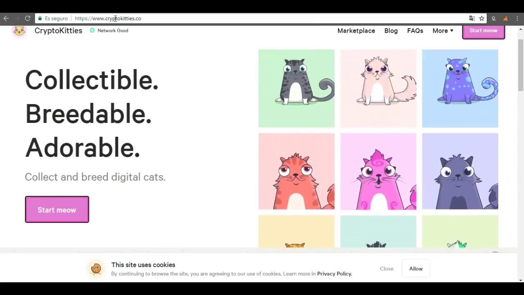Click the 'Breedable.' headline word
The image size is (524, 295).
point(88,114)
